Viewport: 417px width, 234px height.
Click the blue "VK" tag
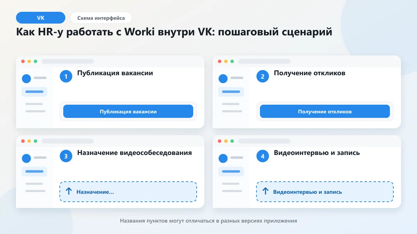pyautogui.click(x=41, y=18)
